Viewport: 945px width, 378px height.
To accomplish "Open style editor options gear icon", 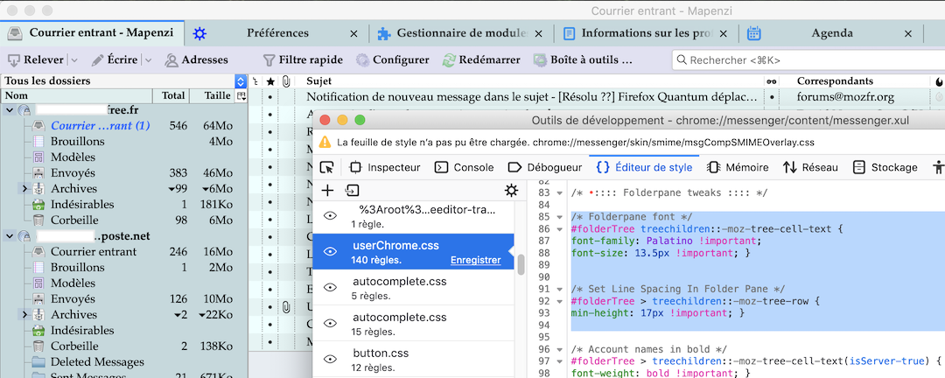I will click(x=511, y=190).
